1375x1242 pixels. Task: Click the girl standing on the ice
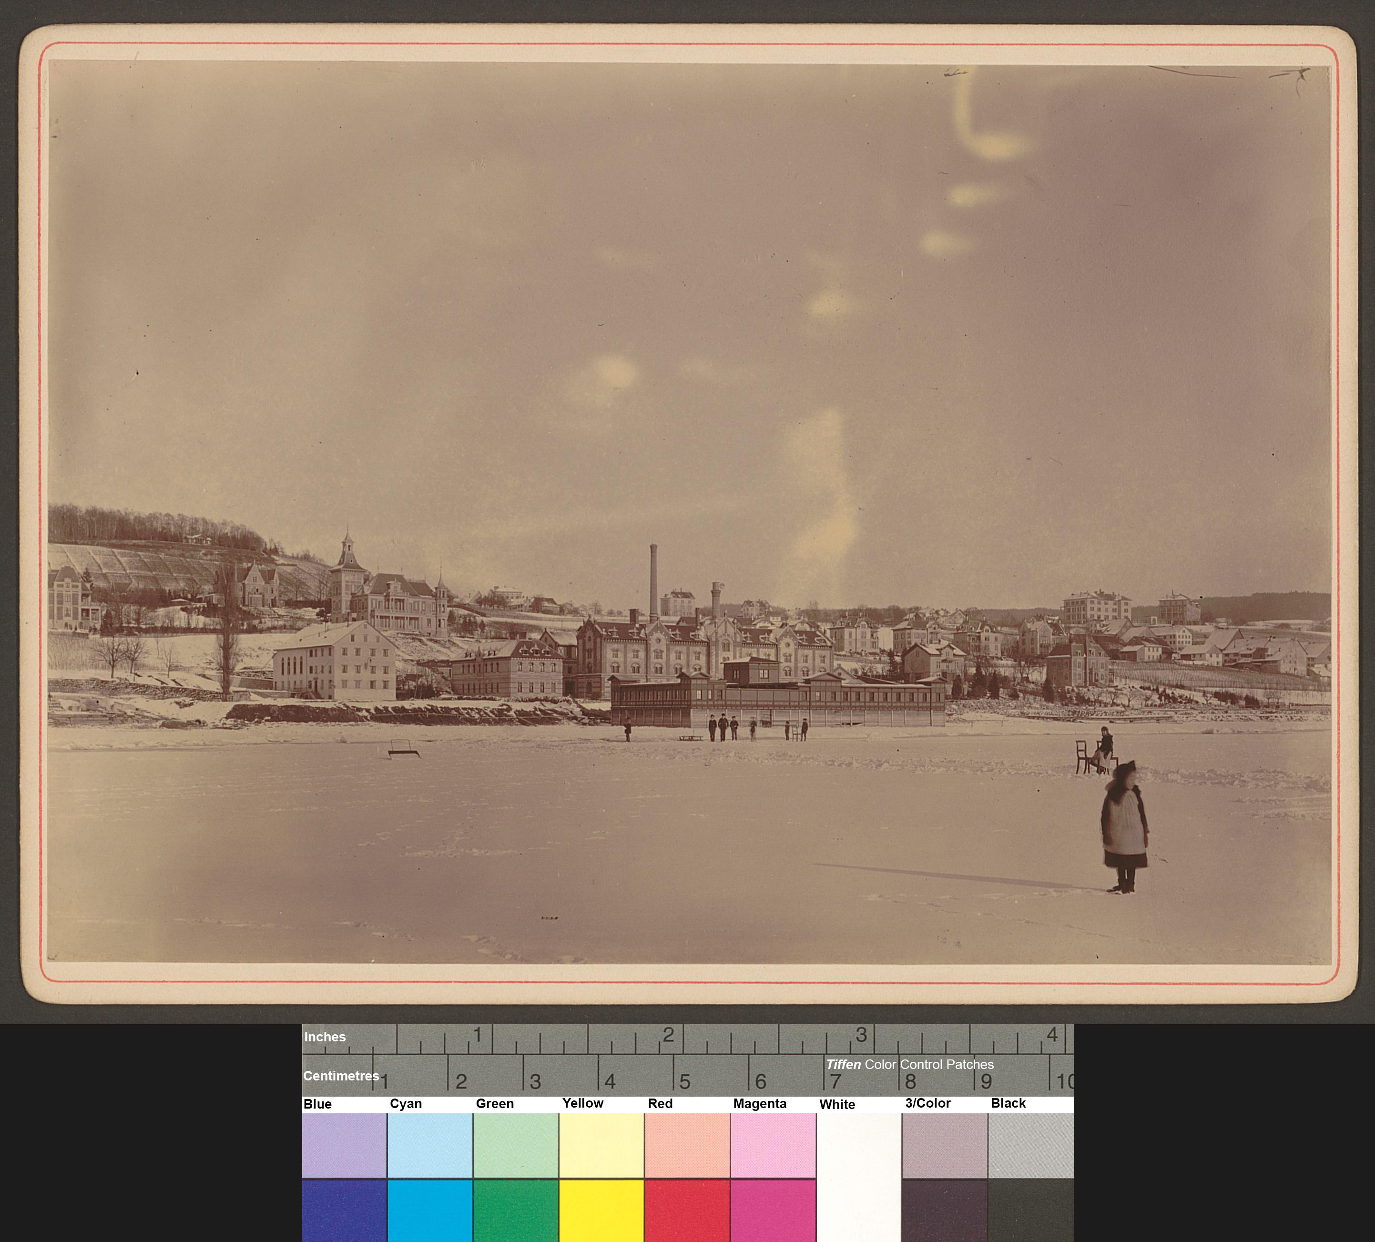coord(1125,827)
